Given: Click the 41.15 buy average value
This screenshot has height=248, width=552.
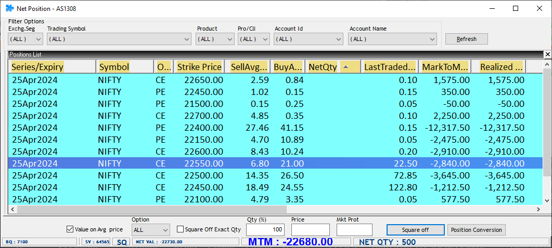Looking at the screenshot, I should (292, 128).
